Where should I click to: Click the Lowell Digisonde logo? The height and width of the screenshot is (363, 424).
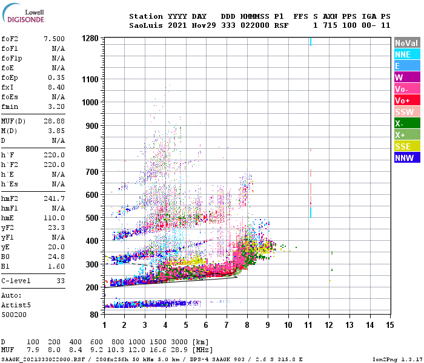coord(23,13)
